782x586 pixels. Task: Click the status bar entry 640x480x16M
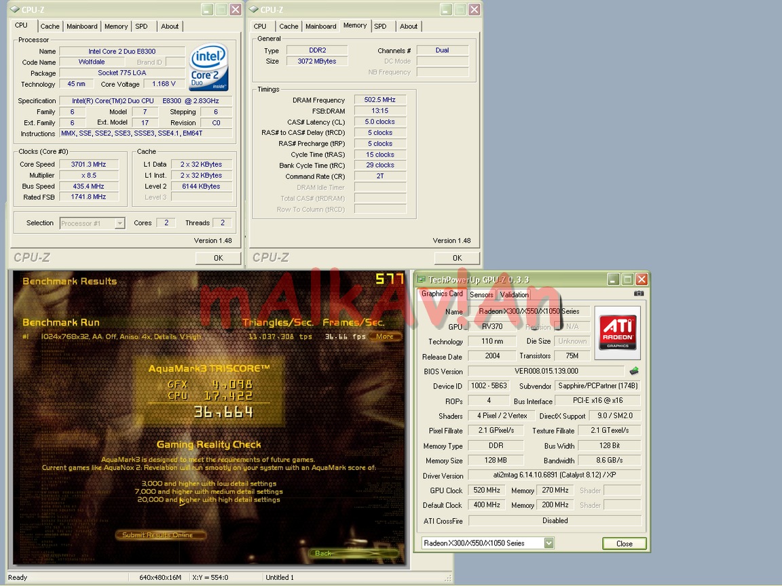tap(160, 578)
